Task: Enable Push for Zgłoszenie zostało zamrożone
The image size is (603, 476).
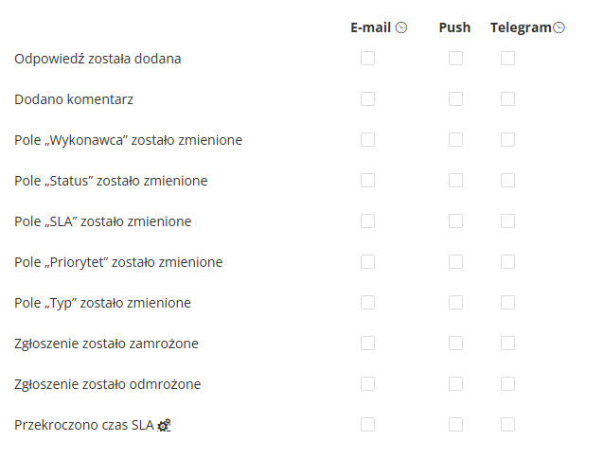Action: (x=455, y=344)
